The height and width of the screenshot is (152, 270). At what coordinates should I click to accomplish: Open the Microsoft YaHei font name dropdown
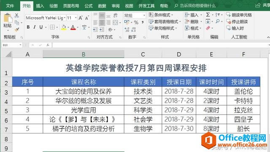pyautogui.click(x=65, y=18)
